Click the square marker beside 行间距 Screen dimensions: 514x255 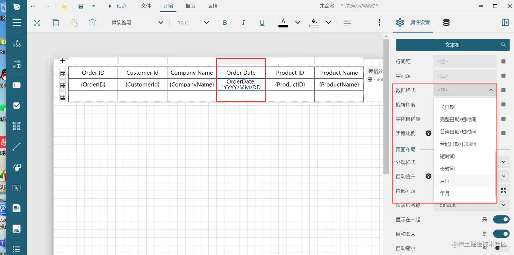(x=503, y=61)
